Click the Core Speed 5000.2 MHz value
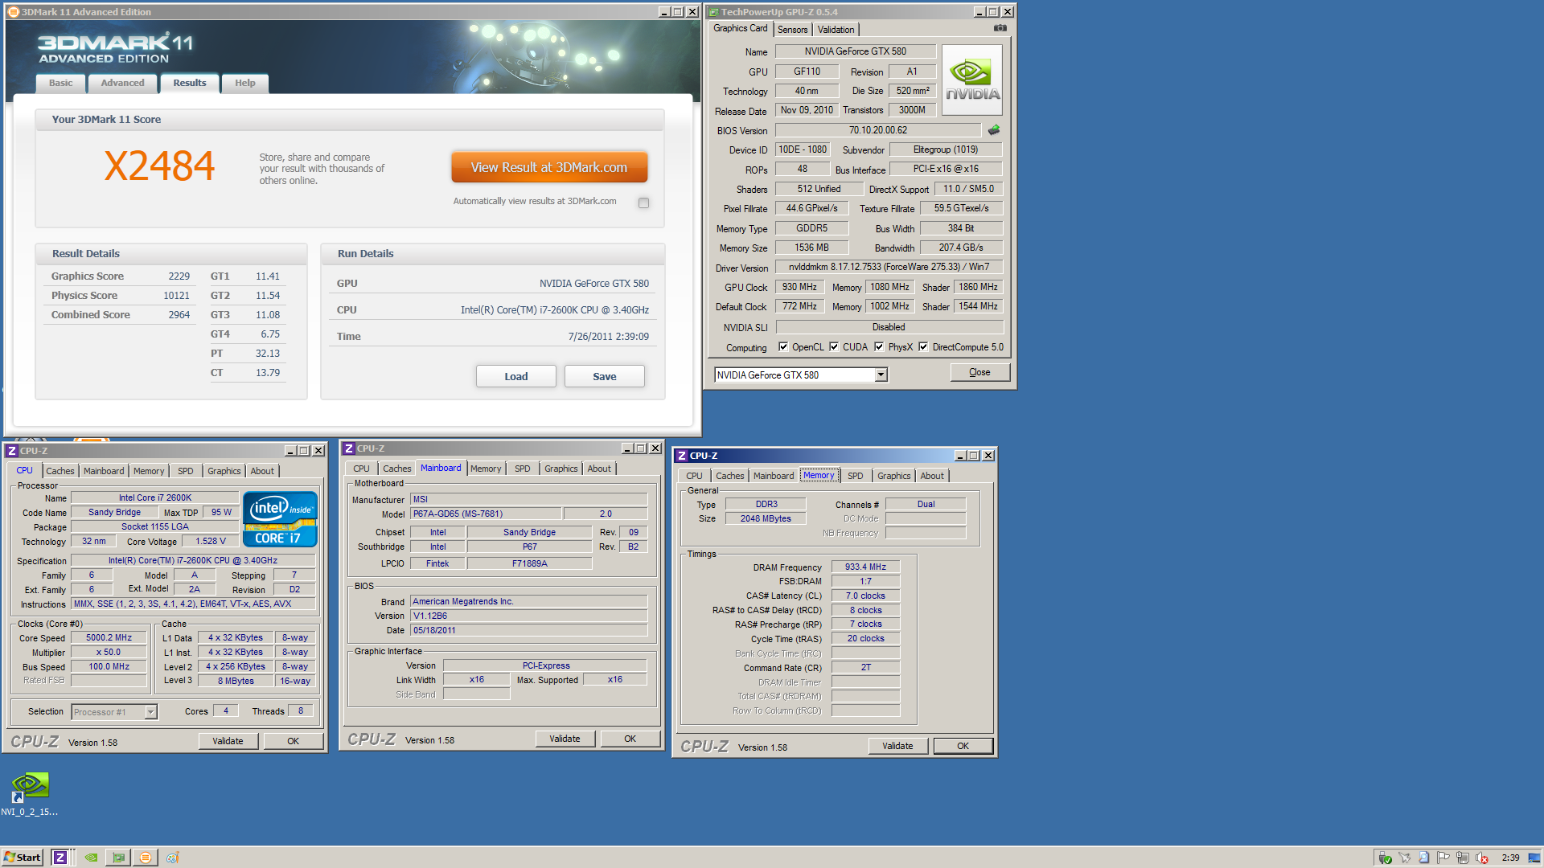 109,638
